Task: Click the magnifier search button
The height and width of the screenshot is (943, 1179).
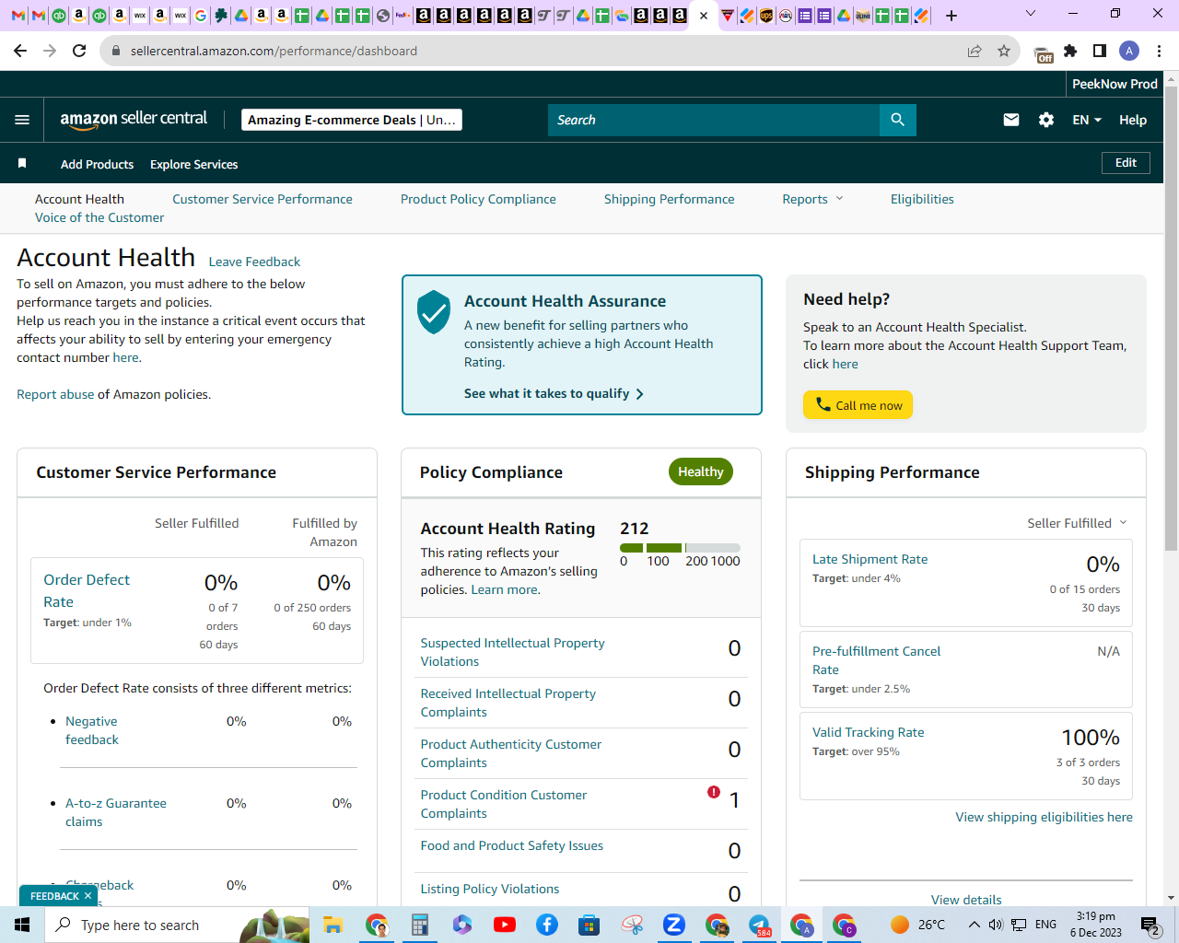Action: [x=898, y=120]
